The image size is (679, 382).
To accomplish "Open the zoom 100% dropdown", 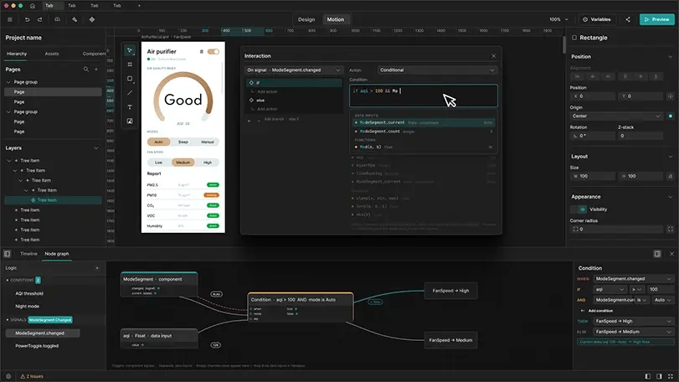I will 558,19.
